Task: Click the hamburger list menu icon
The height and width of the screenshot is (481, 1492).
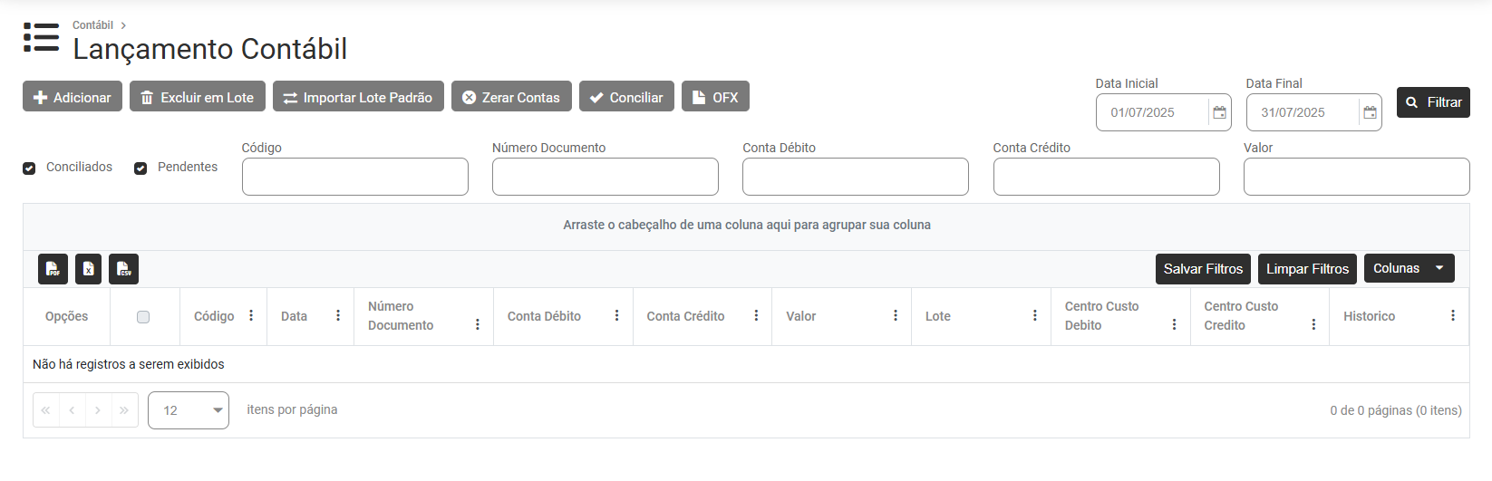Action: coord(41,37)
